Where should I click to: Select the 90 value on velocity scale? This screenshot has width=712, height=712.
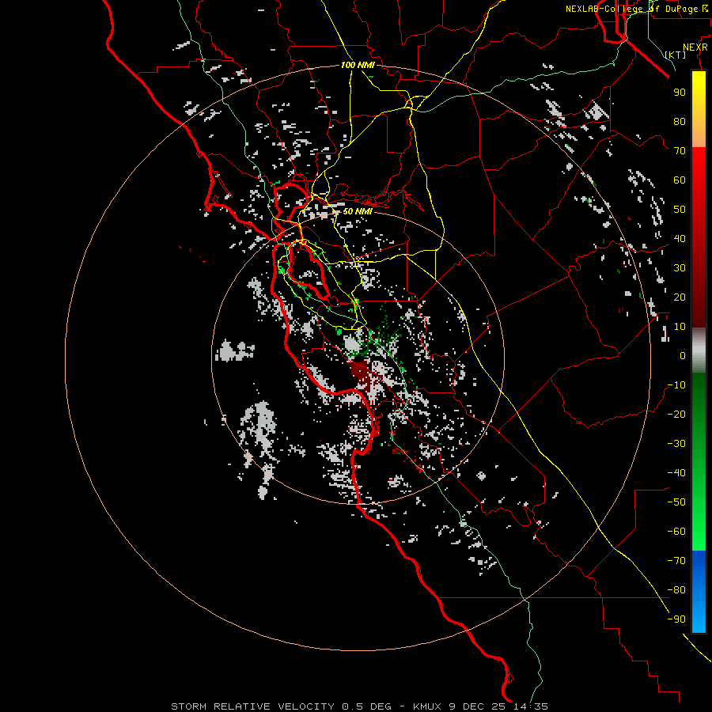pyautogui.click(x=680, y=93)
